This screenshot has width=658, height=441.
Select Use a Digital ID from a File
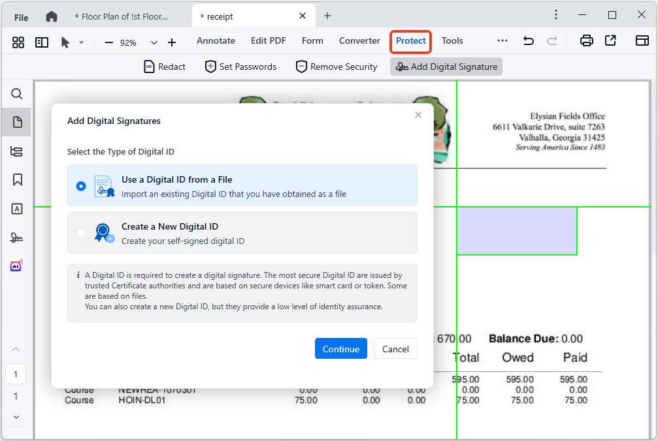(x=81, y=186)
